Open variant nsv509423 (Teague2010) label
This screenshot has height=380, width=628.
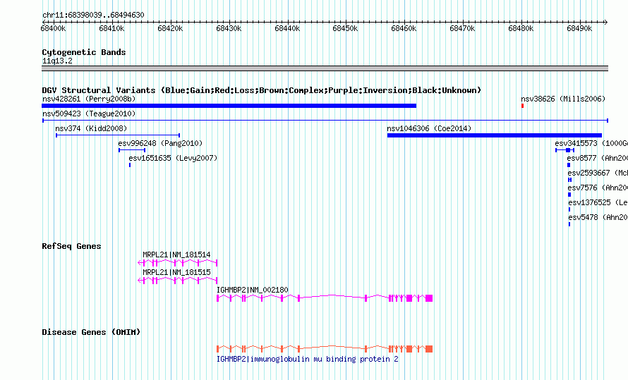click(89, 114)
